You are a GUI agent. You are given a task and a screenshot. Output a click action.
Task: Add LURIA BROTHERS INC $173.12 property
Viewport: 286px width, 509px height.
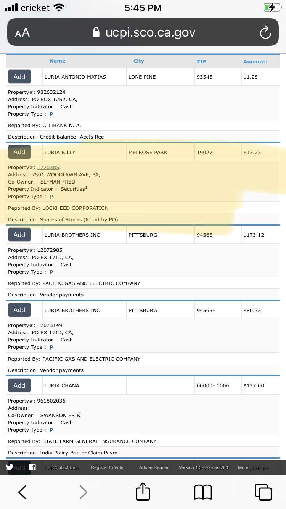coord(19,235)
